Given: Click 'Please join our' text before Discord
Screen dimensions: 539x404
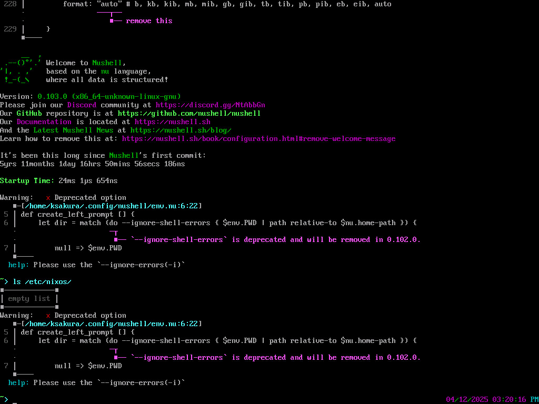Looking at the screenshot, I should coord(31,105).
